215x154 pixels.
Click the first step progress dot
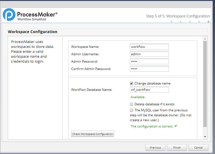tap(171, 22)
